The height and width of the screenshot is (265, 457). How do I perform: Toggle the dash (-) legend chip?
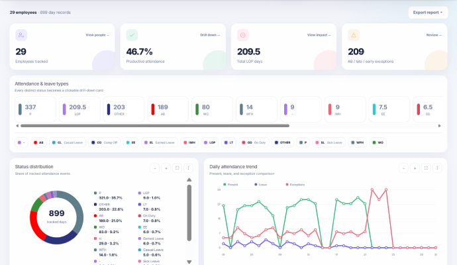point(21,142)
